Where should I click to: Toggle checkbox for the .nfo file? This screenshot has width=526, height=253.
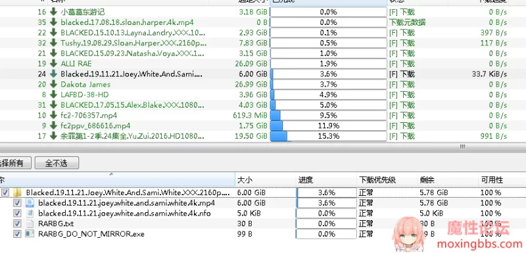point(17,213)
